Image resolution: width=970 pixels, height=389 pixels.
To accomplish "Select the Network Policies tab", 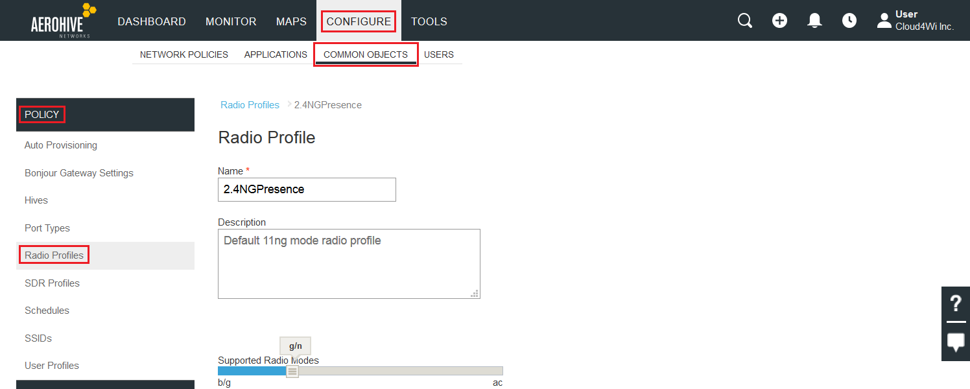I will pos(184,54).
